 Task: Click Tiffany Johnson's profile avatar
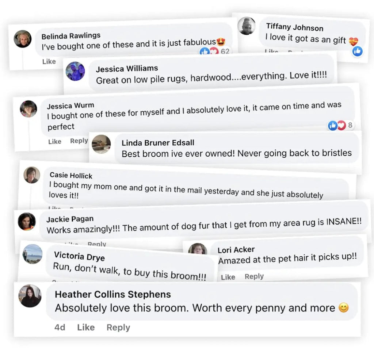tap(247, 26)
